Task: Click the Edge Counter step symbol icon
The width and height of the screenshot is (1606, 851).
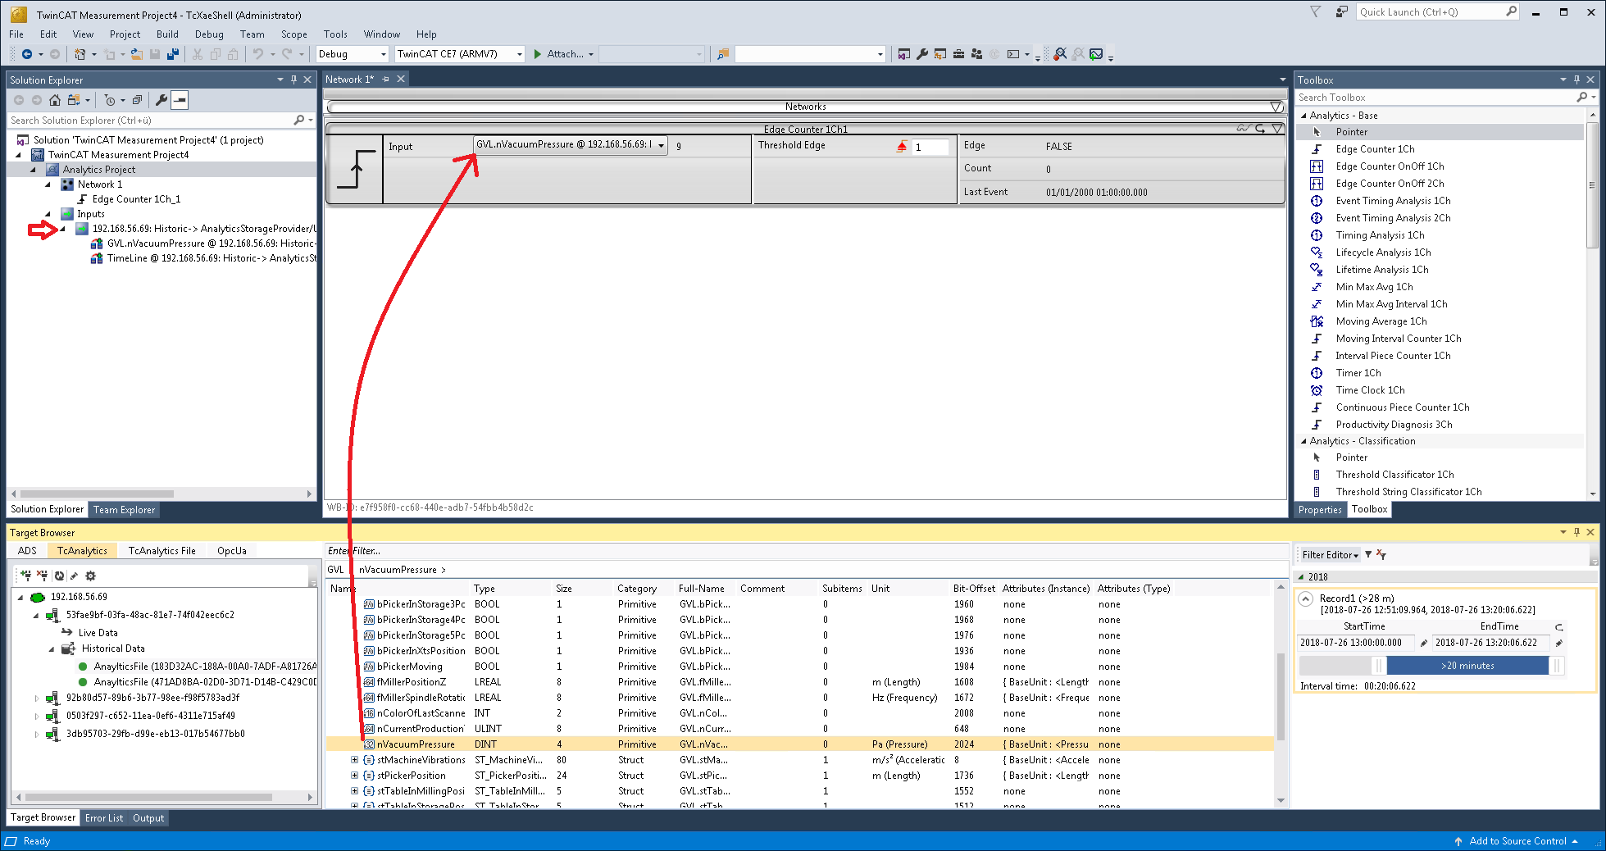Action: coord(356,169)
